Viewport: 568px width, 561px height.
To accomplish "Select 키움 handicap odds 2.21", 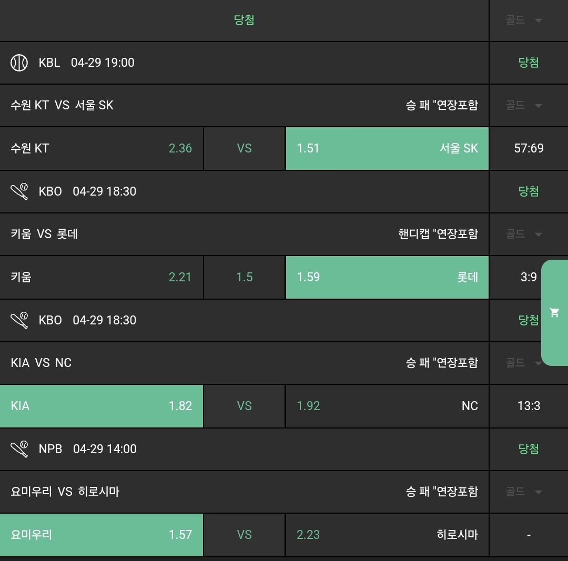I will pos(102,277).
